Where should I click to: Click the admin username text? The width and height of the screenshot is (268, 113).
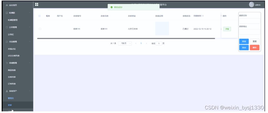[x=258, y=5]
